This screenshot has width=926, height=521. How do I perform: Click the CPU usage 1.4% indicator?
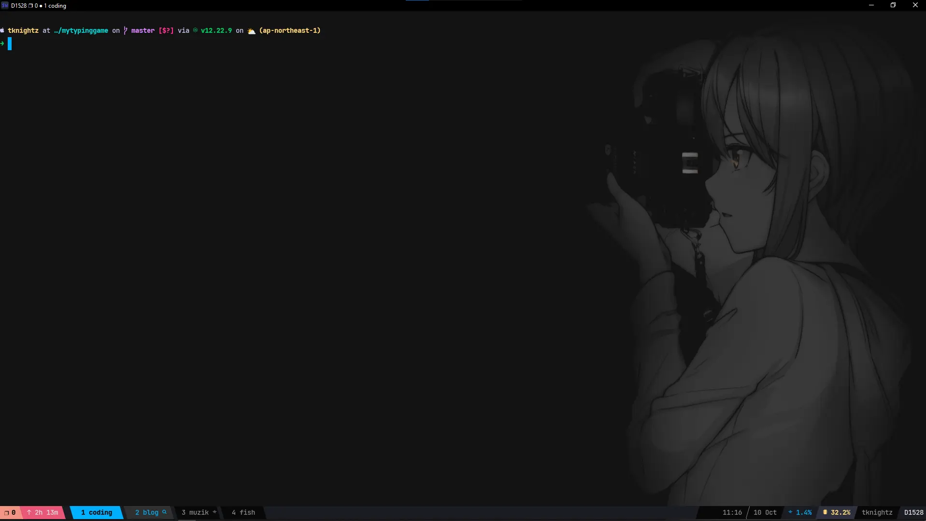click(800, 512)
